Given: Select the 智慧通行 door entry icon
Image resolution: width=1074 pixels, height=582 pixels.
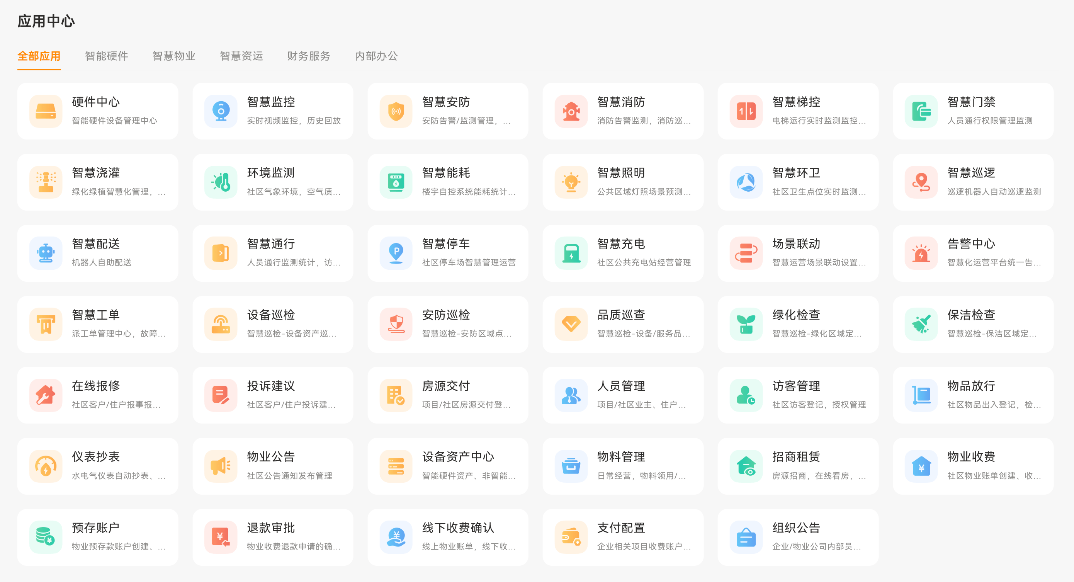Looking at the screenshot, I should click(221, 253).
